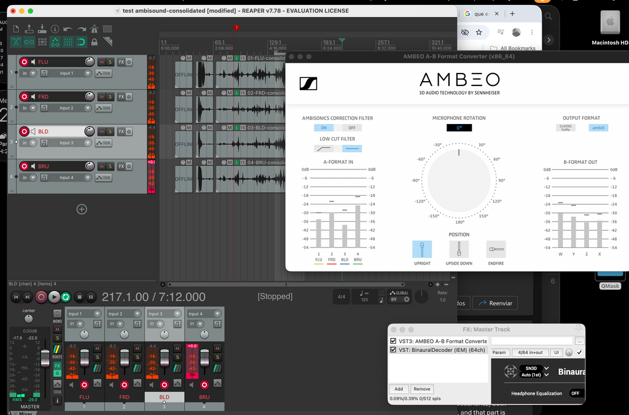Open SN3D normalization dropdown

coord(534,368)
